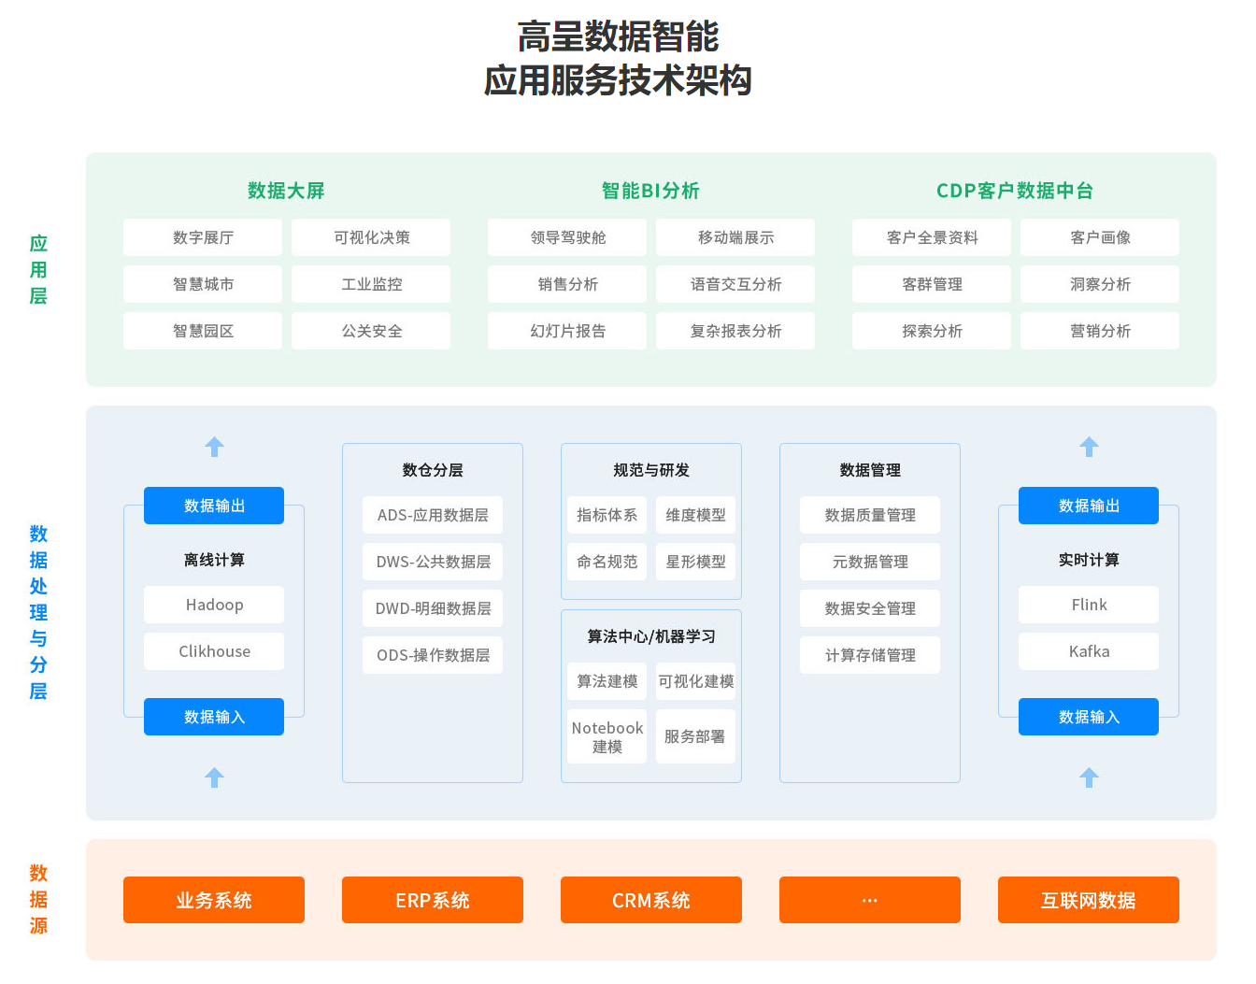
Task: Click the ellipsis (…) data source block
Action: coord(870,900)
